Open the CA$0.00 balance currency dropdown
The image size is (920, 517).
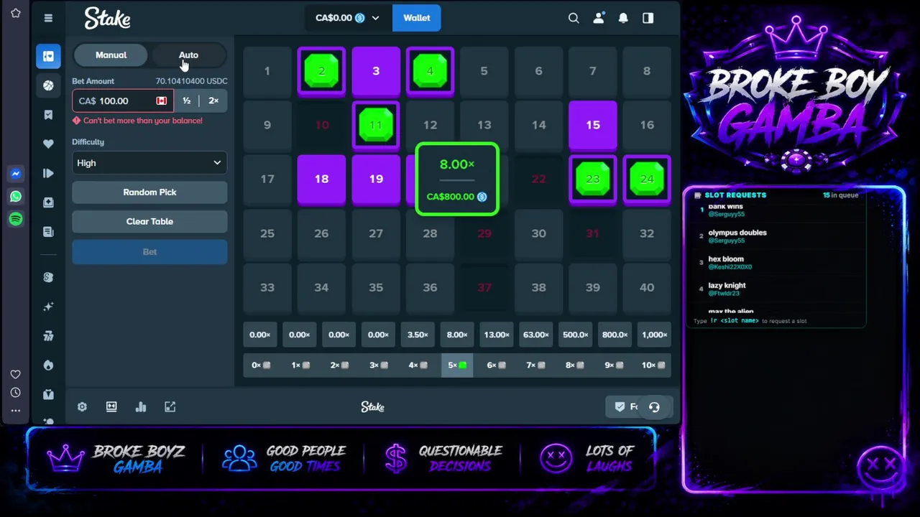(347, 18)
